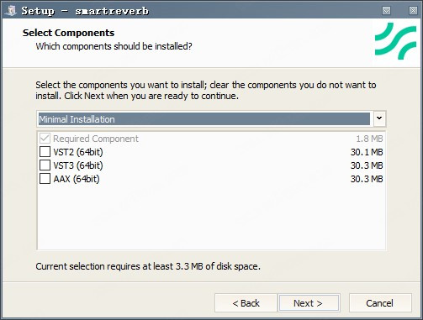Click the VST3 (64bit) label text
This screenshot has width=423, height=320.
click(x=78, y=165)
